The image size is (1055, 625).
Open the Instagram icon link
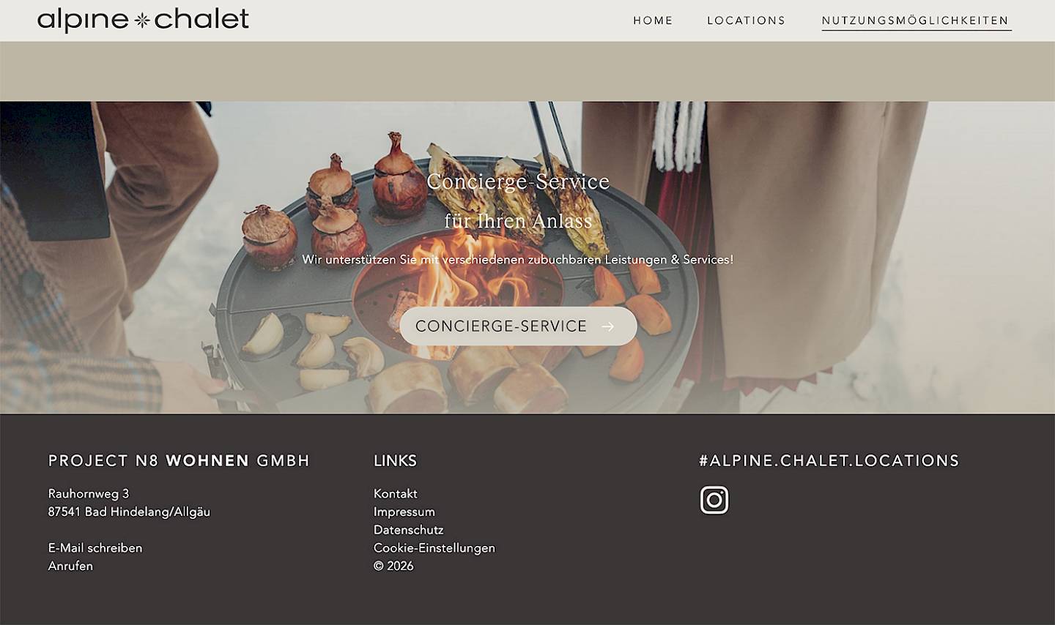(x=714, y=500)
